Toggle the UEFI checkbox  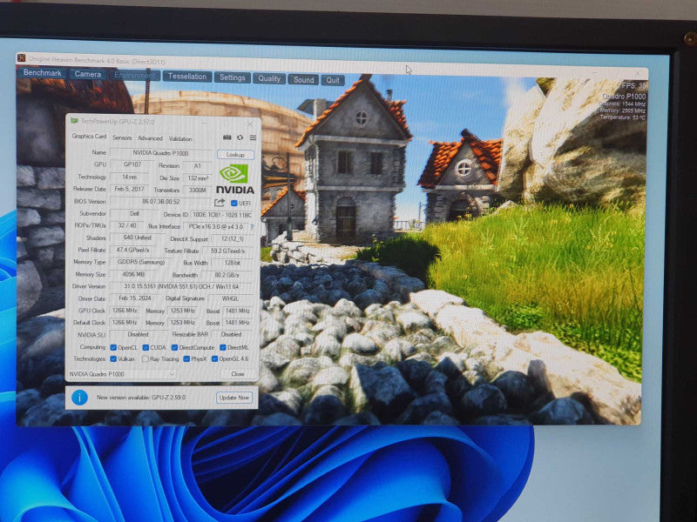[x=233, y=203]
